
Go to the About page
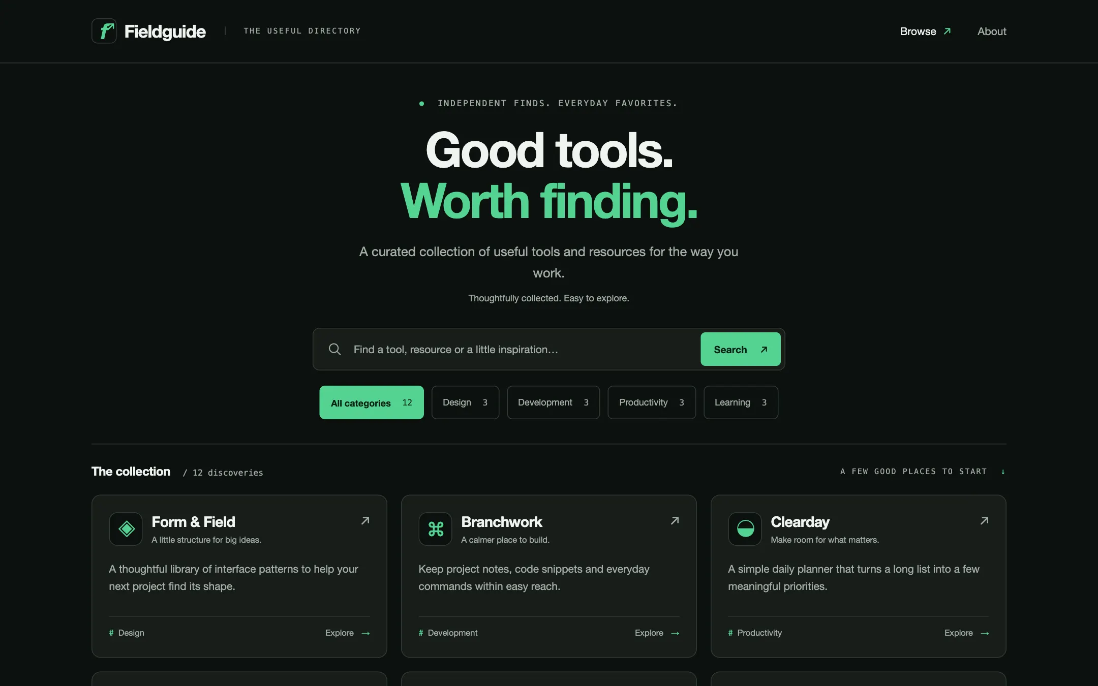click(x=991, y=32)
